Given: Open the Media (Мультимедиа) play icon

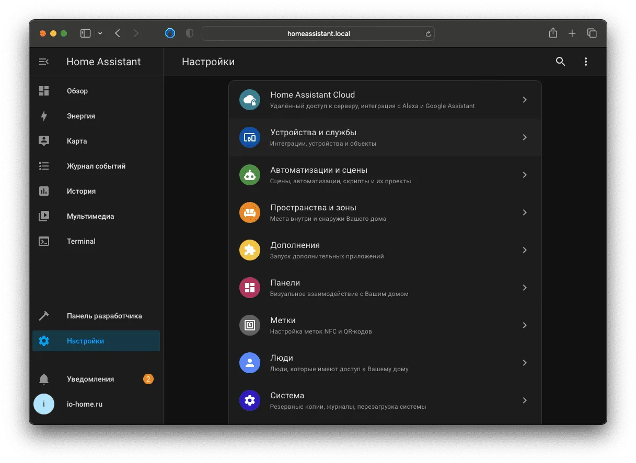Looking at the screenshot, I should coord(44,216).
